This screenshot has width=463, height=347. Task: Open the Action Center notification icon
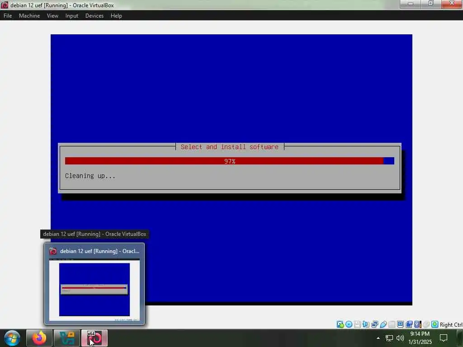click(x=444, y=338)
